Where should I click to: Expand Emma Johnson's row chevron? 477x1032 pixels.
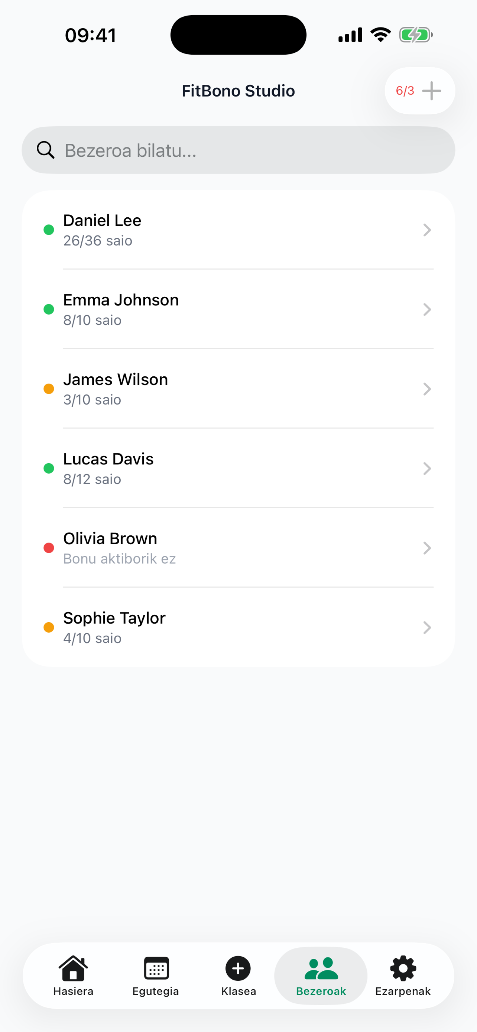click(x=427, y=309)
